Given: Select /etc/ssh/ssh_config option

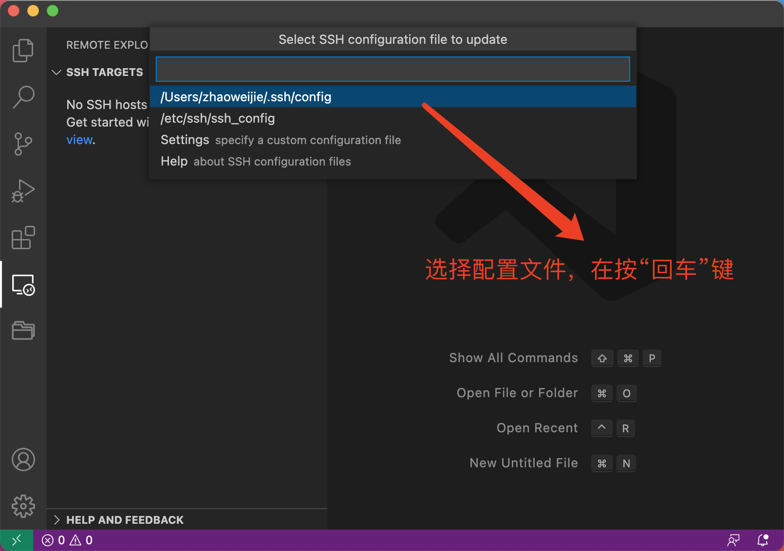Looking at the screenshot, I should (x=392, y=118).
